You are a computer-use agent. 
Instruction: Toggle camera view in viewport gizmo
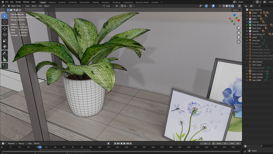tap(239, 37)
